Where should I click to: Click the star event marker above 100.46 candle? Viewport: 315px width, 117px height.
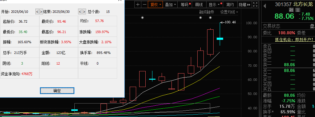coord(210,18)
